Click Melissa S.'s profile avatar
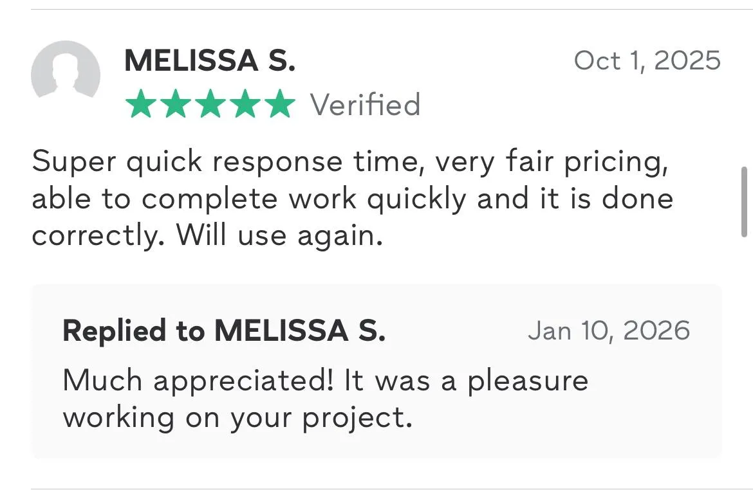 point(66,71)
